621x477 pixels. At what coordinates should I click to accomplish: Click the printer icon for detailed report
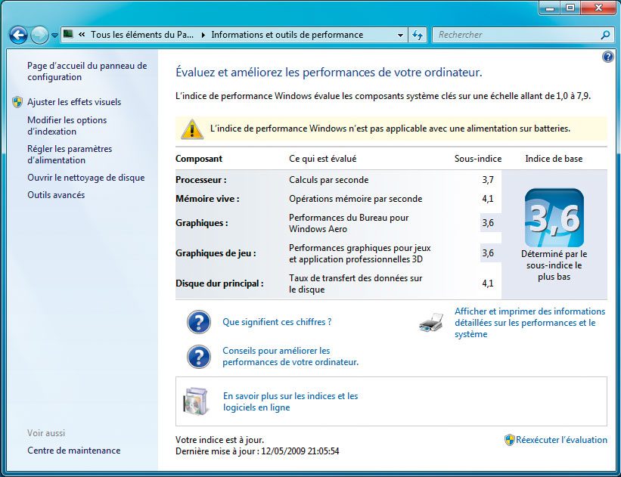point(431,323)
